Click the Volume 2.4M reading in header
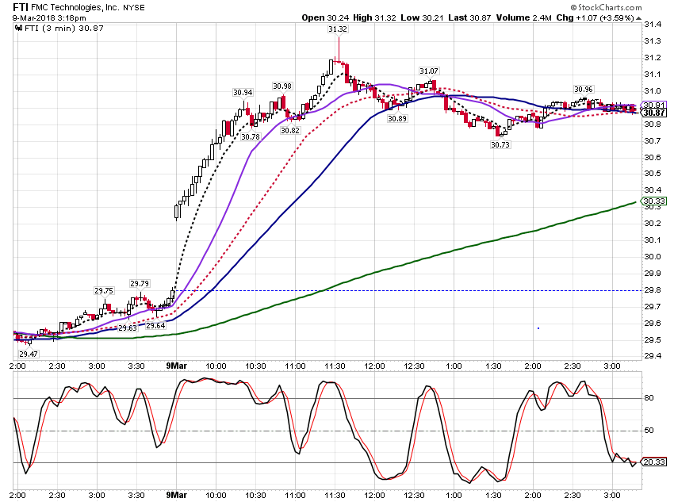Image resolution: width=674 pixels, height=502 pixels. point(524,18)
